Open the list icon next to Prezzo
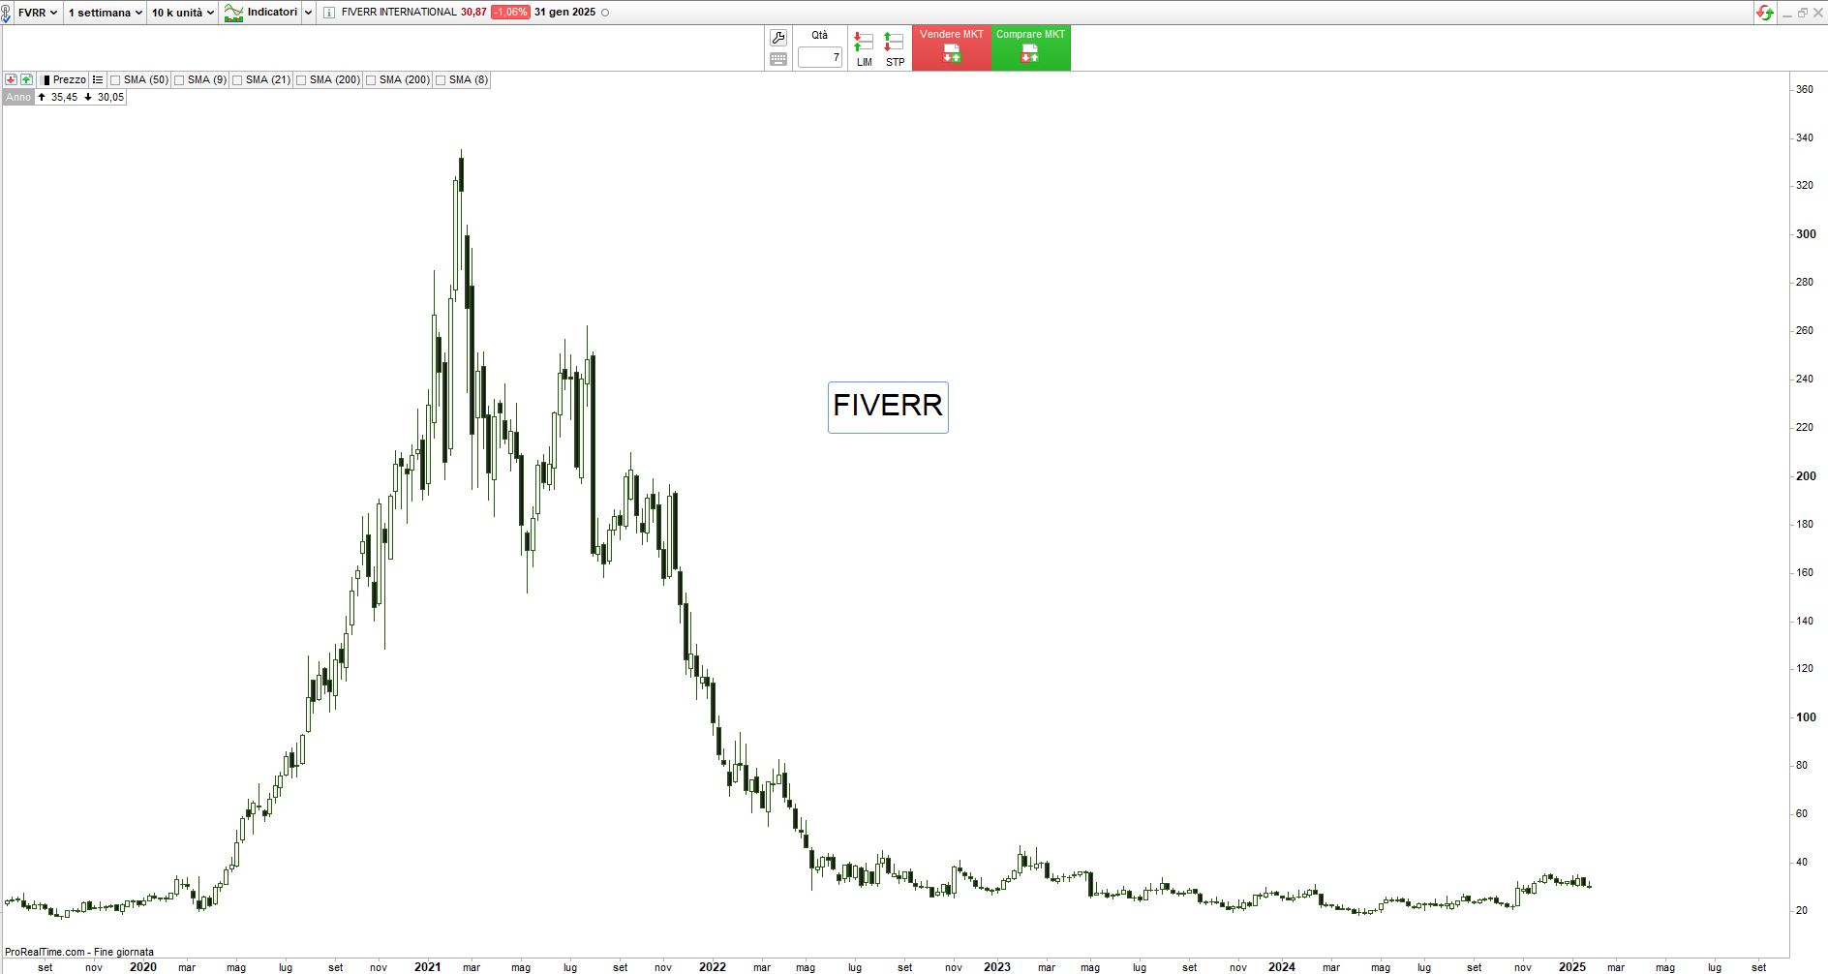This screenshot has width=1828, height=974. pyautogui.click(x=98, y=80)
